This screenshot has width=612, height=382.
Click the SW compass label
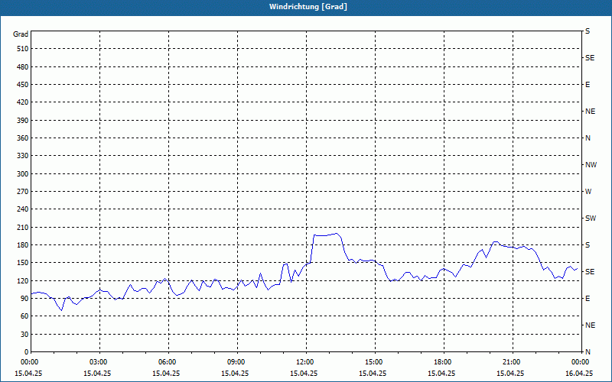point(591,219)
